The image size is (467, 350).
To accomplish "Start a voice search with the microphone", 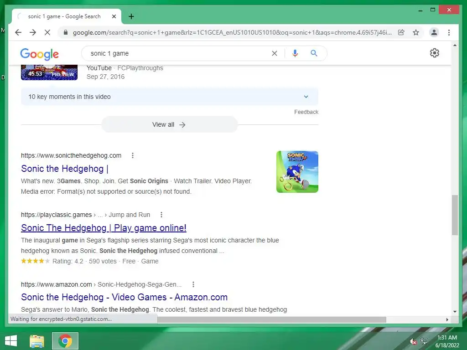I will 295,53.
